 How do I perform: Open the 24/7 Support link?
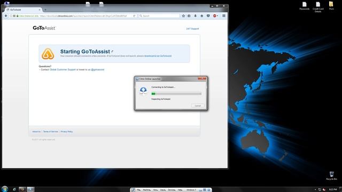click(192, 29)
